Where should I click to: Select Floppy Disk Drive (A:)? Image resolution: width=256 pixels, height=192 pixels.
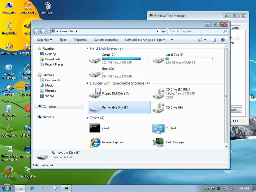click(119, 93)
